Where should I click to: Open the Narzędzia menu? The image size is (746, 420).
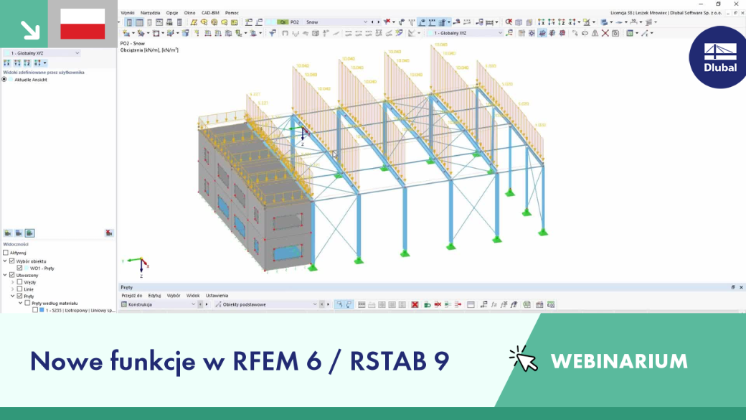(x=151, y=13)
